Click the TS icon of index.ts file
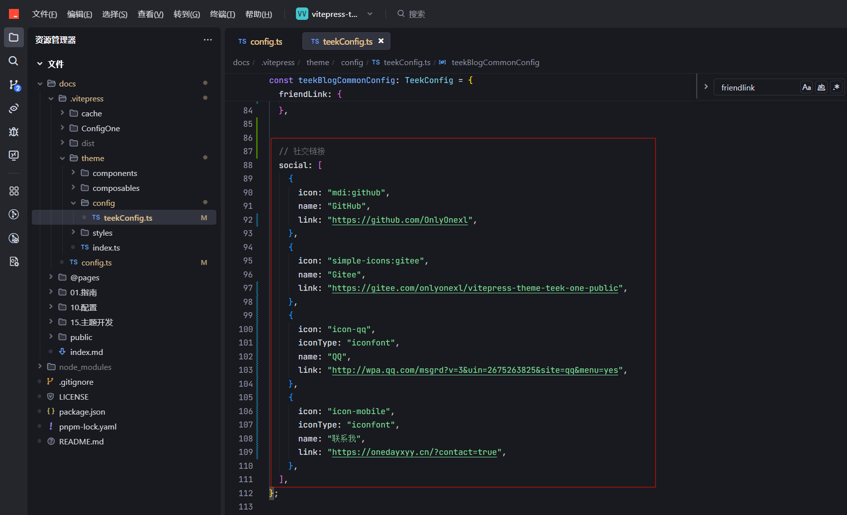 (85, 248)
